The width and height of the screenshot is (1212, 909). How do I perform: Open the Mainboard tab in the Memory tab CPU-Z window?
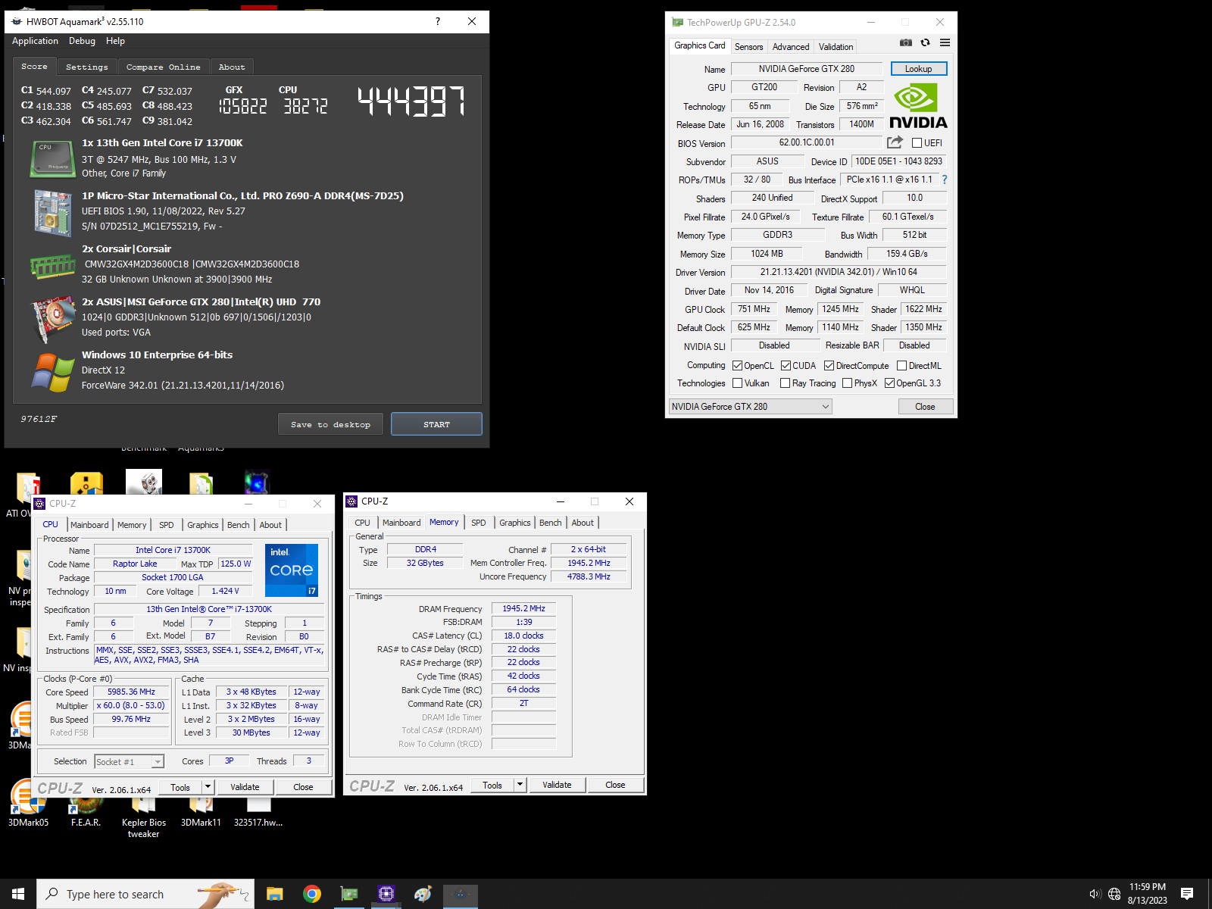(x=401, y=523)
